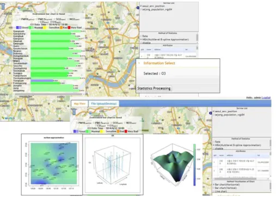Click orange Bad legend swatch in upper chart
This screenshot has height=197, width=276.
click(62, 28)
